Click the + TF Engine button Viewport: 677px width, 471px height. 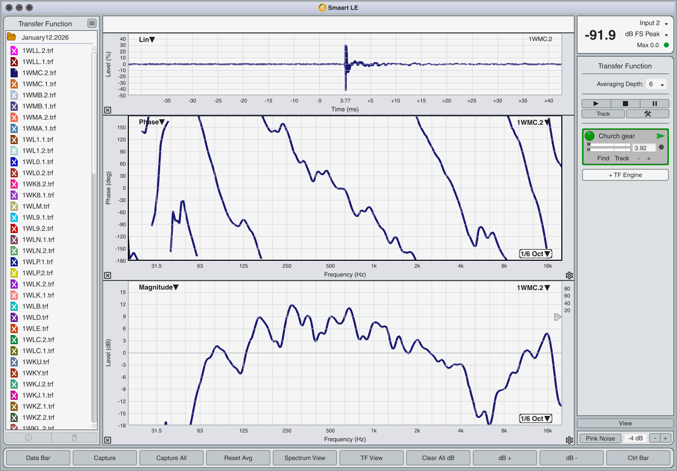click(625, 175)
